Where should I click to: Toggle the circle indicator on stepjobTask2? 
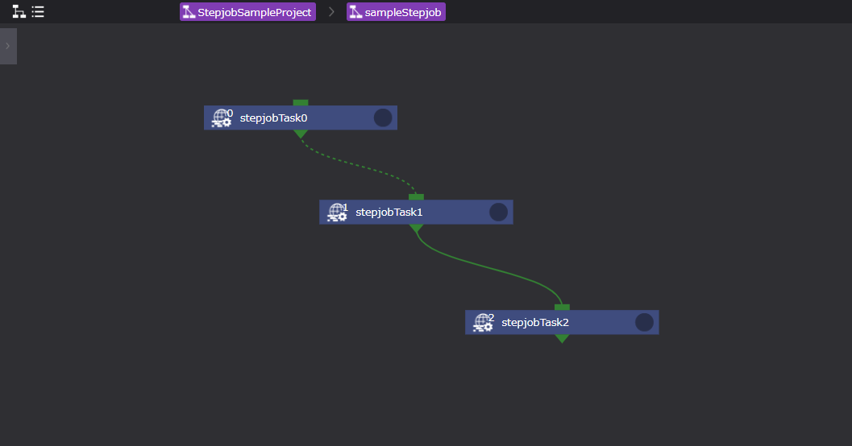[x=644, y=323]
